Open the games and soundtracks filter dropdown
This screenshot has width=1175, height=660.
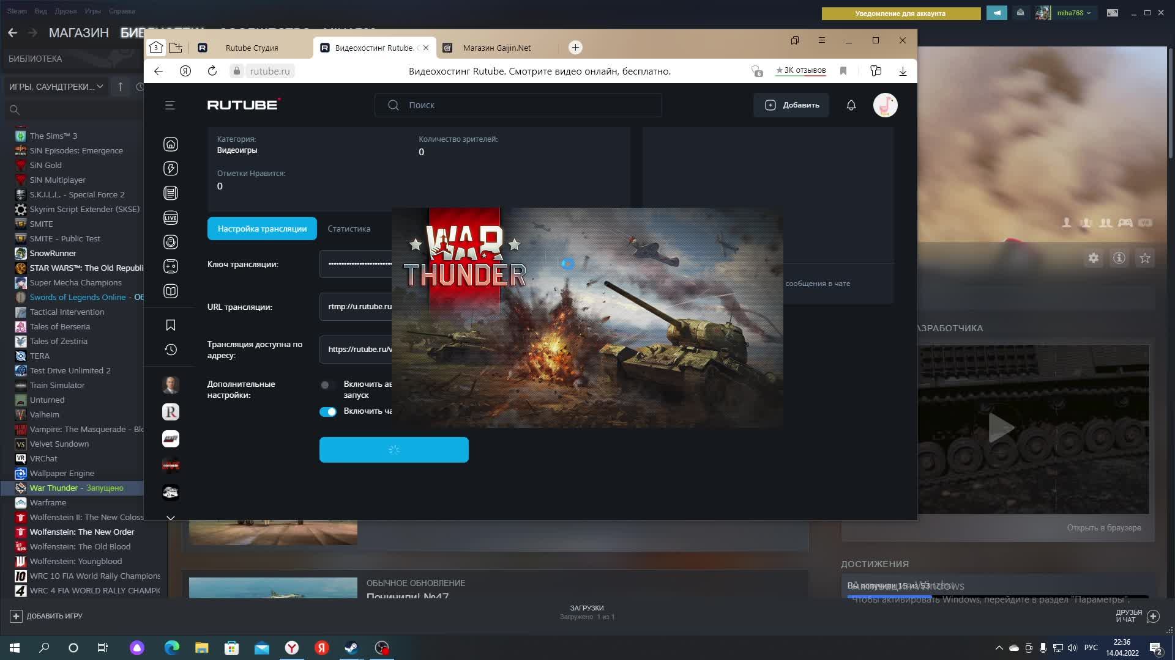[x=56, y=87]
